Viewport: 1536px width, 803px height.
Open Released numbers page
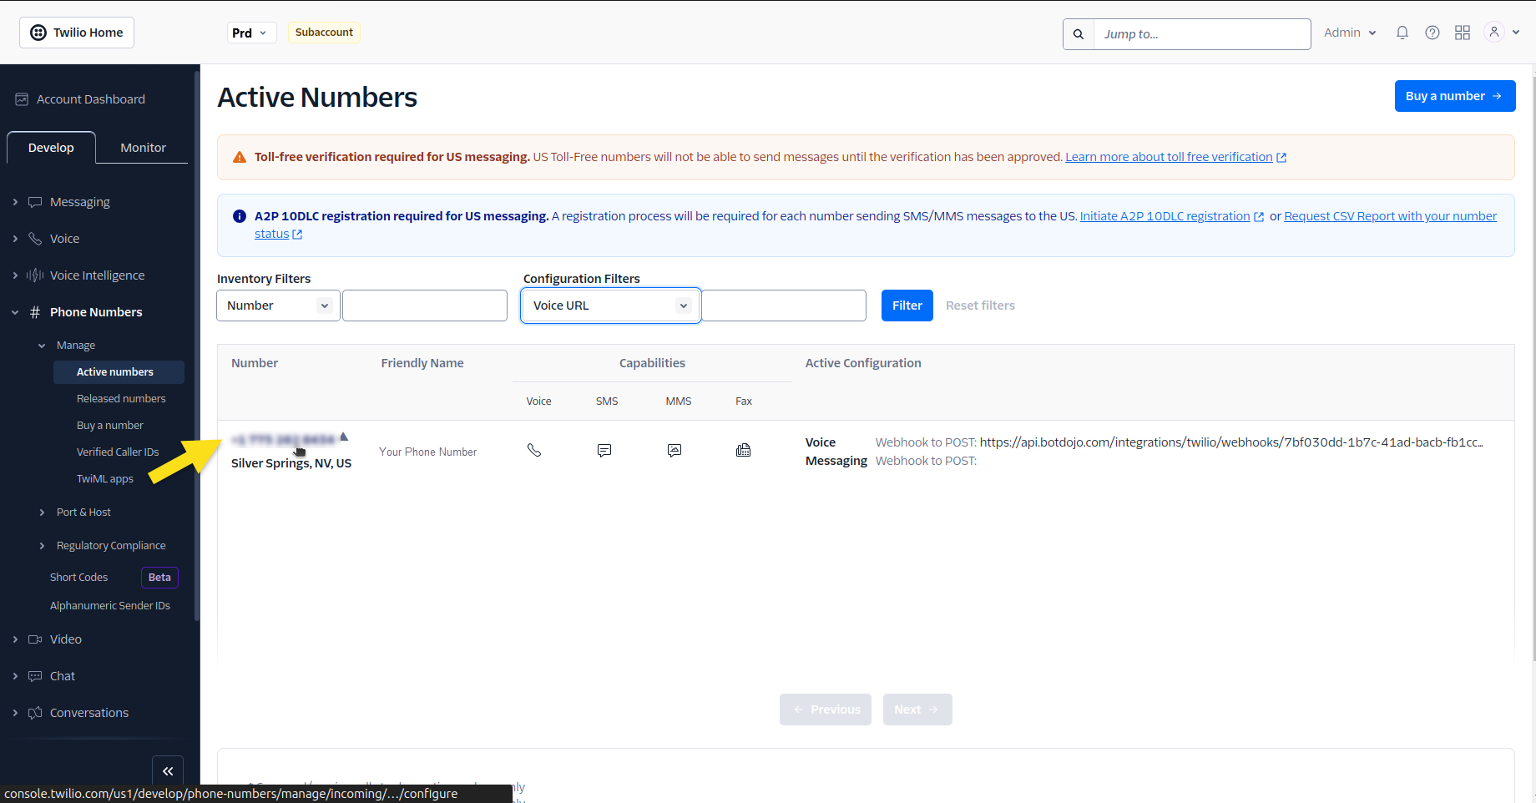(x=121, y=399)
